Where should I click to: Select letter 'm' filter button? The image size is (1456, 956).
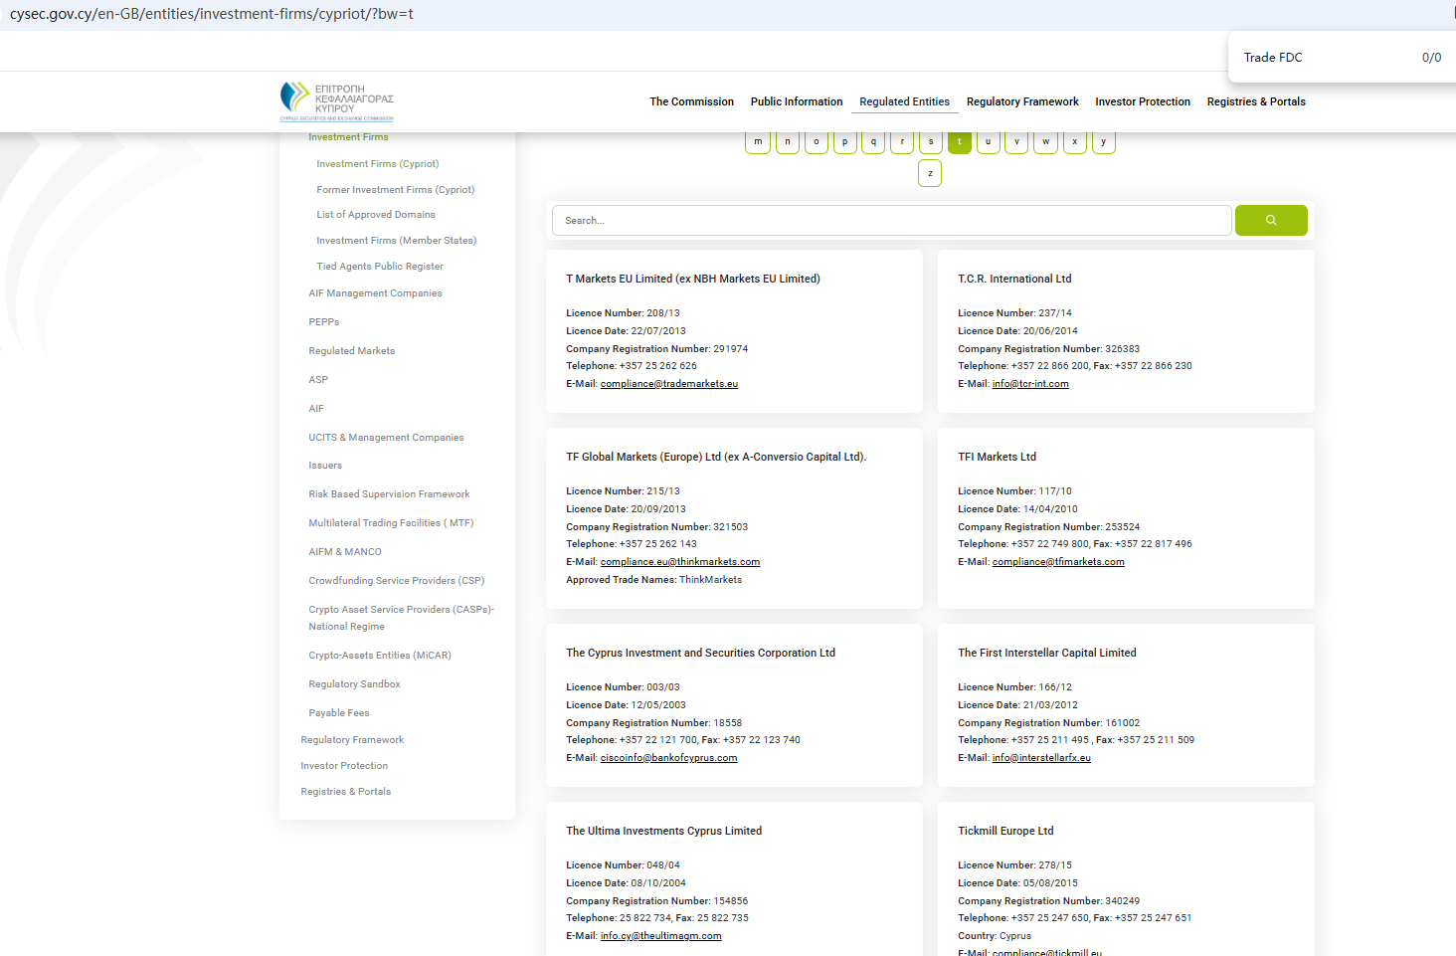(758, 142)
